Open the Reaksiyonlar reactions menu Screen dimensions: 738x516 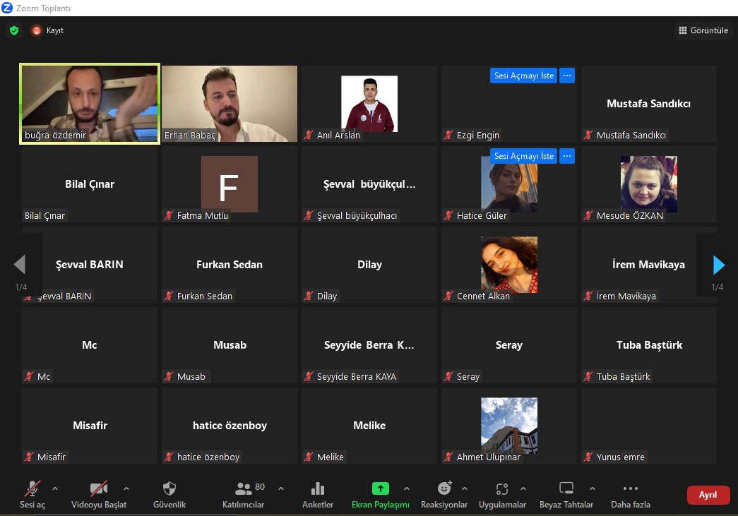coord(444,494)
